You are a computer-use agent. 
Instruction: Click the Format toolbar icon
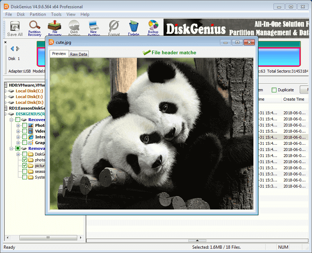pos(114,28)
